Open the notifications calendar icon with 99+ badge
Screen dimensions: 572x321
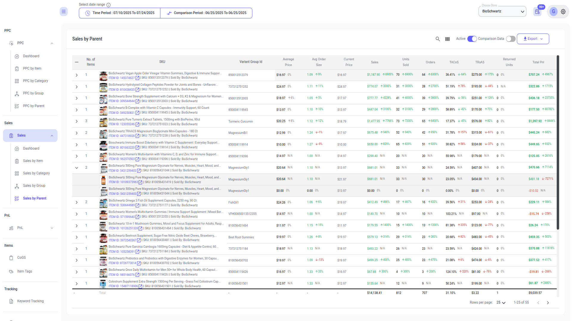tap(537, 12)
